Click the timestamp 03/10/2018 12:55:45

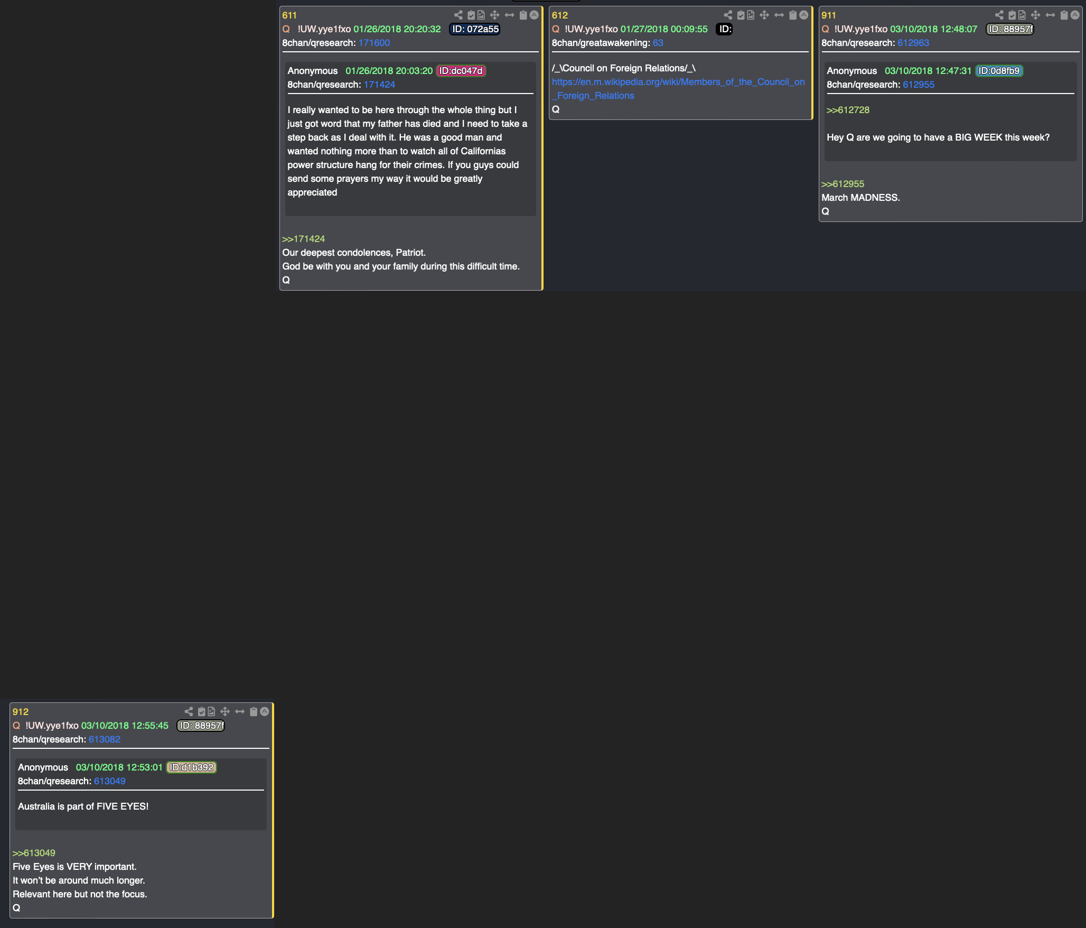tap(125, 726)
